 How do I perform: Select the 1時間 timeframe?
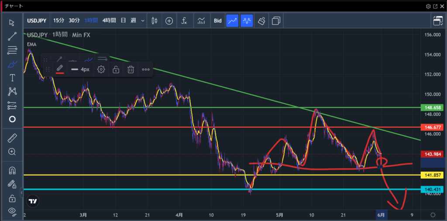91,21
